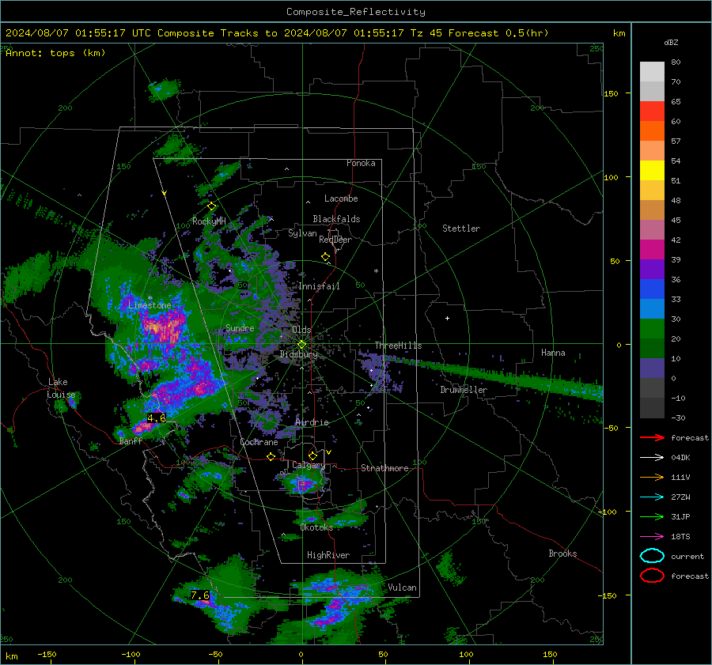Screen dimensions: 712x665
Task: Click the 'Cochrane' town label
Action: [259, 442]
